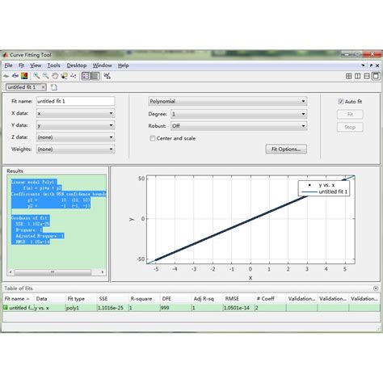Arrange fits top/bottom tile layout

coord(367,76)
